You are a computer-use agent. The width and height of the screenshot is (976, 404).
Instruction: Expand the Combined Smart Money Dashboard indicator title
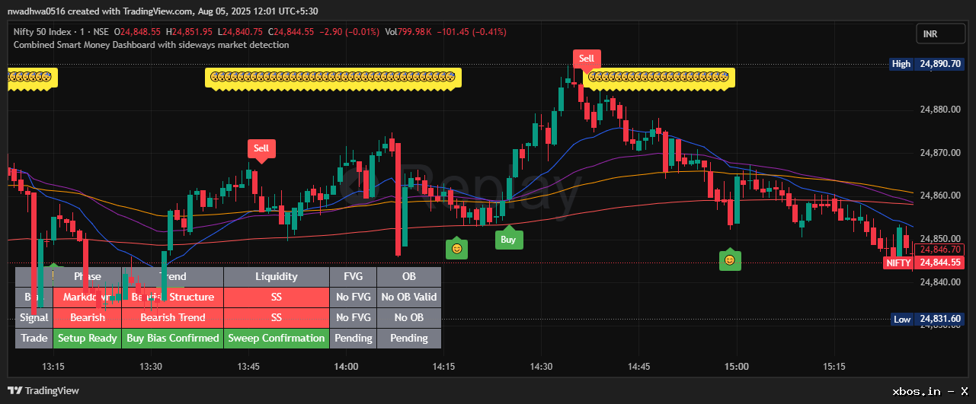151,45
